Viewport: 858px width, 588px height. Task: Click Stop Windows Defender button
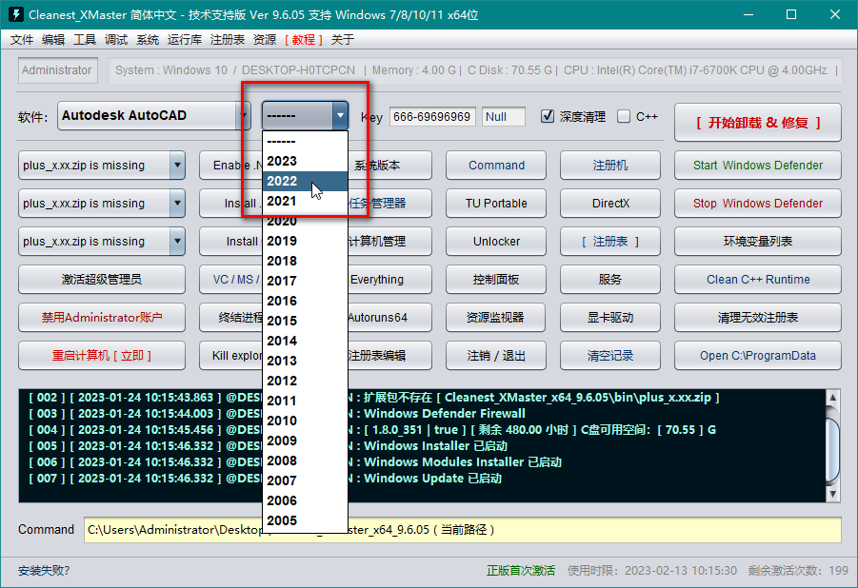pyautogui.click(x=758, y=204)
